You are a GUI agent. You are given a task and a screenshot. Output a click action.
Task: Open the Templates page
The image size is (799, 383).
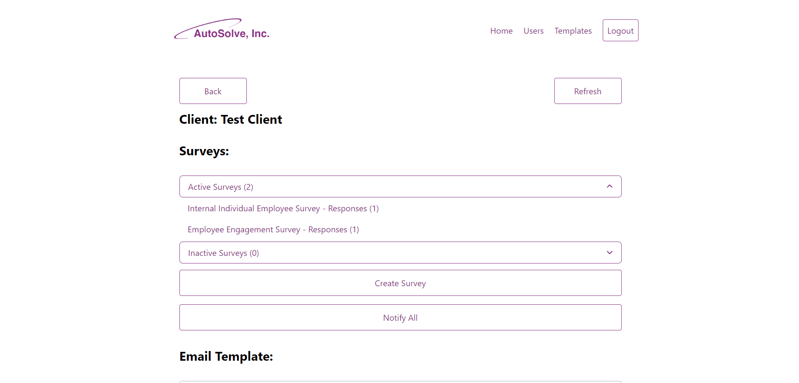click(x=573, y=31)
